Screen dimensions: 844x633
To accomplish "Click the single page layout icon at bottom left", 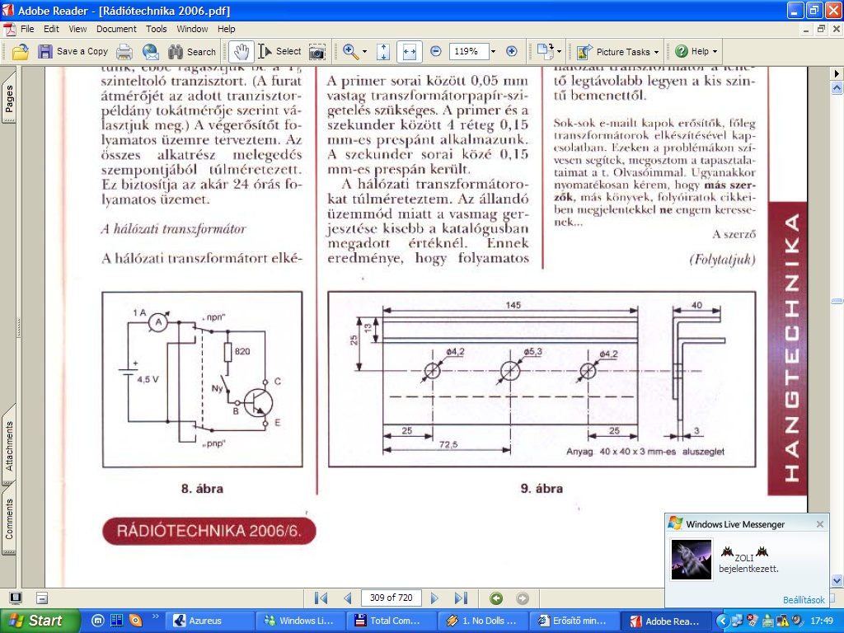I will point(16,598).
